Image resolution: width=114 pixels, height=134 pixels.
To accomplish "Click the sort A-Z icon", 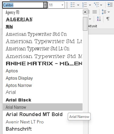I will click(99, 19).
